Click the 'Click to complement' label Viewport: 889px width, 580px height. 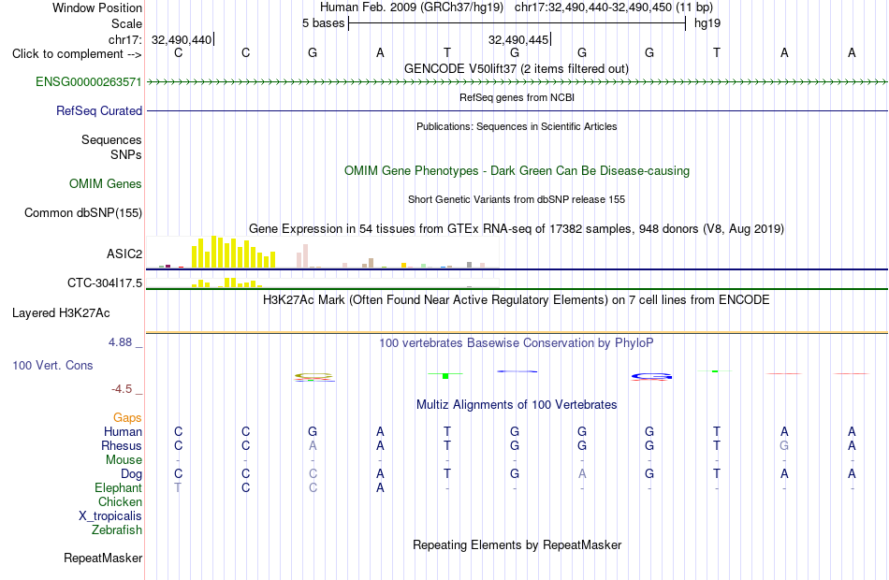(x=77, y=54)
